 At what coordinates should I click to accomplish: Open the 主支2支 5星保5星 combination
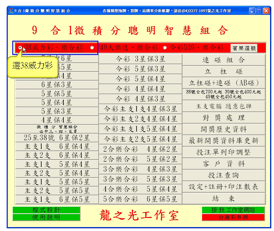[57, 191]
